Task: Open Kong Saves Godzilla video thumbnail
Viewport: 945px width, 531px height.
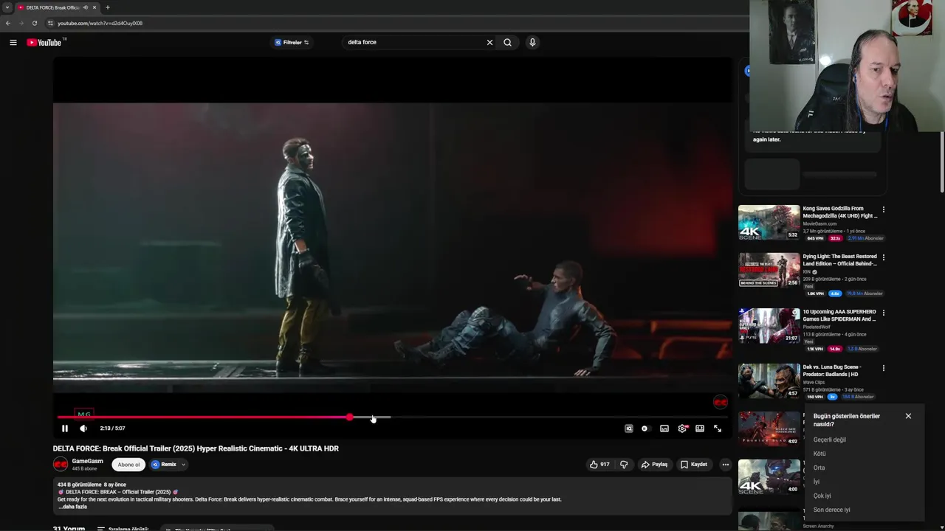Action: coord(769,223)
